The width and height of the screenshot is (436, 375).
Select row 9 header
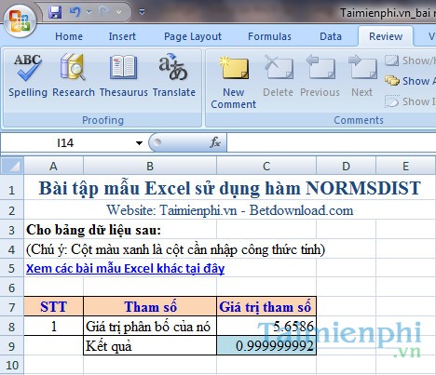pos(12,346)
